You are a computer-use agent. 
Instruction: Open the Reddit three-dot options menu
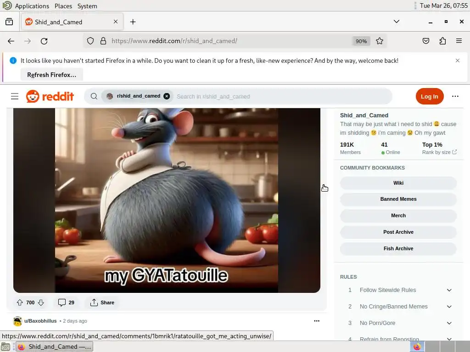pyautogui.click(x=455, y=96)
